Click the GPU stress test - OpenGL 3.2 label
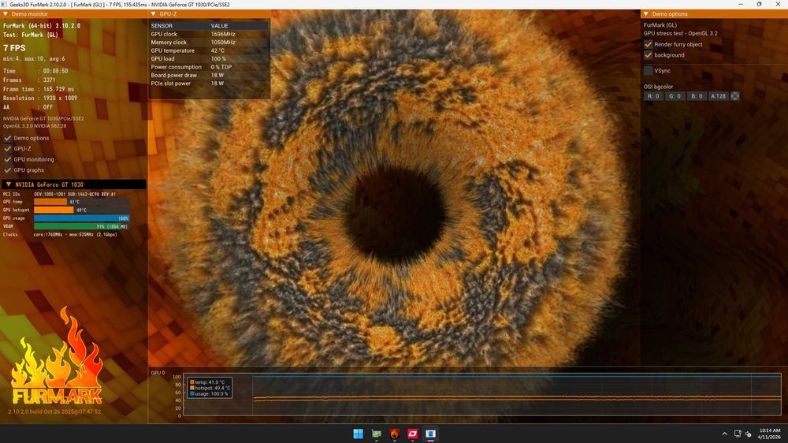Viewport: 788px width, 443px height. 681,33
